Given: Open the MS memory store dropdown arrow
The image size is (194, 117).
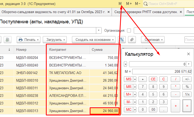Looking at the screenshot, I should coord(135,79).
